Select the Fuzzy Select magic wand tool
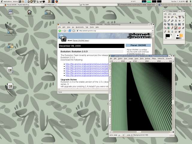The width and height of the screenshot is (192, 144). [x=176, y=17]
